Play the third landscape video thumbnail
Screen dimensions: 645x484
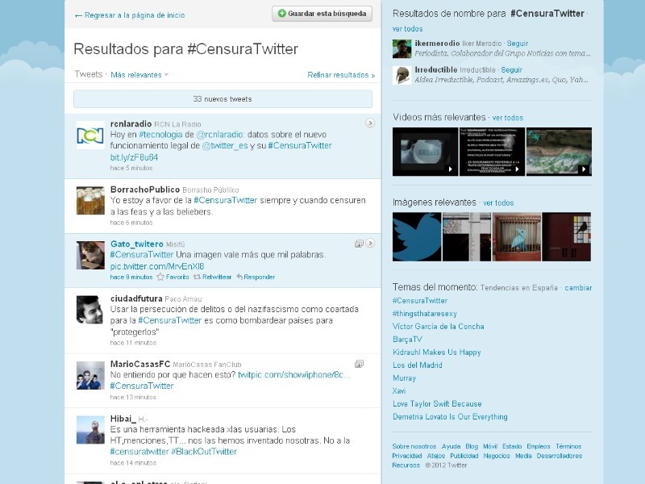[559, 152]
